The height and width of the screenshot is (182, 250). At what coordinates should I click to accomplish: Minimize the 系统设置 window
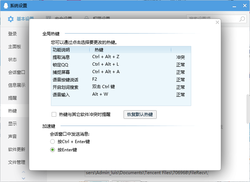click(x=233, y=6)
